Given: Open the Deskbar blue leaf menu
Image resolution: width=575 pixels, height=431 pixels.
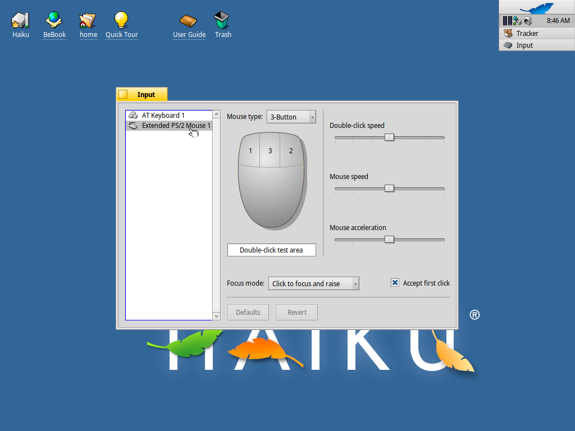Looking at the screenshot, I should coord(537,8).
